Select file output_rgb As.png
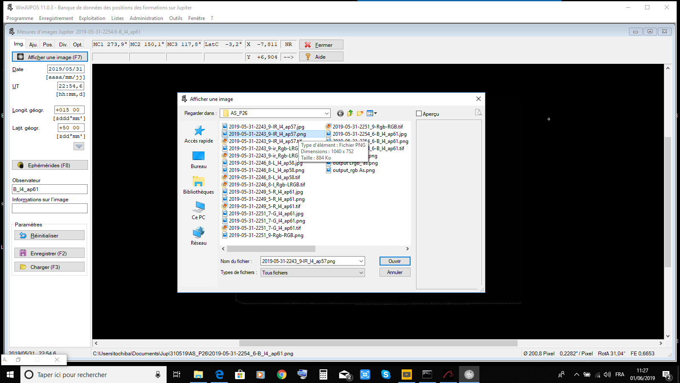 351,170
